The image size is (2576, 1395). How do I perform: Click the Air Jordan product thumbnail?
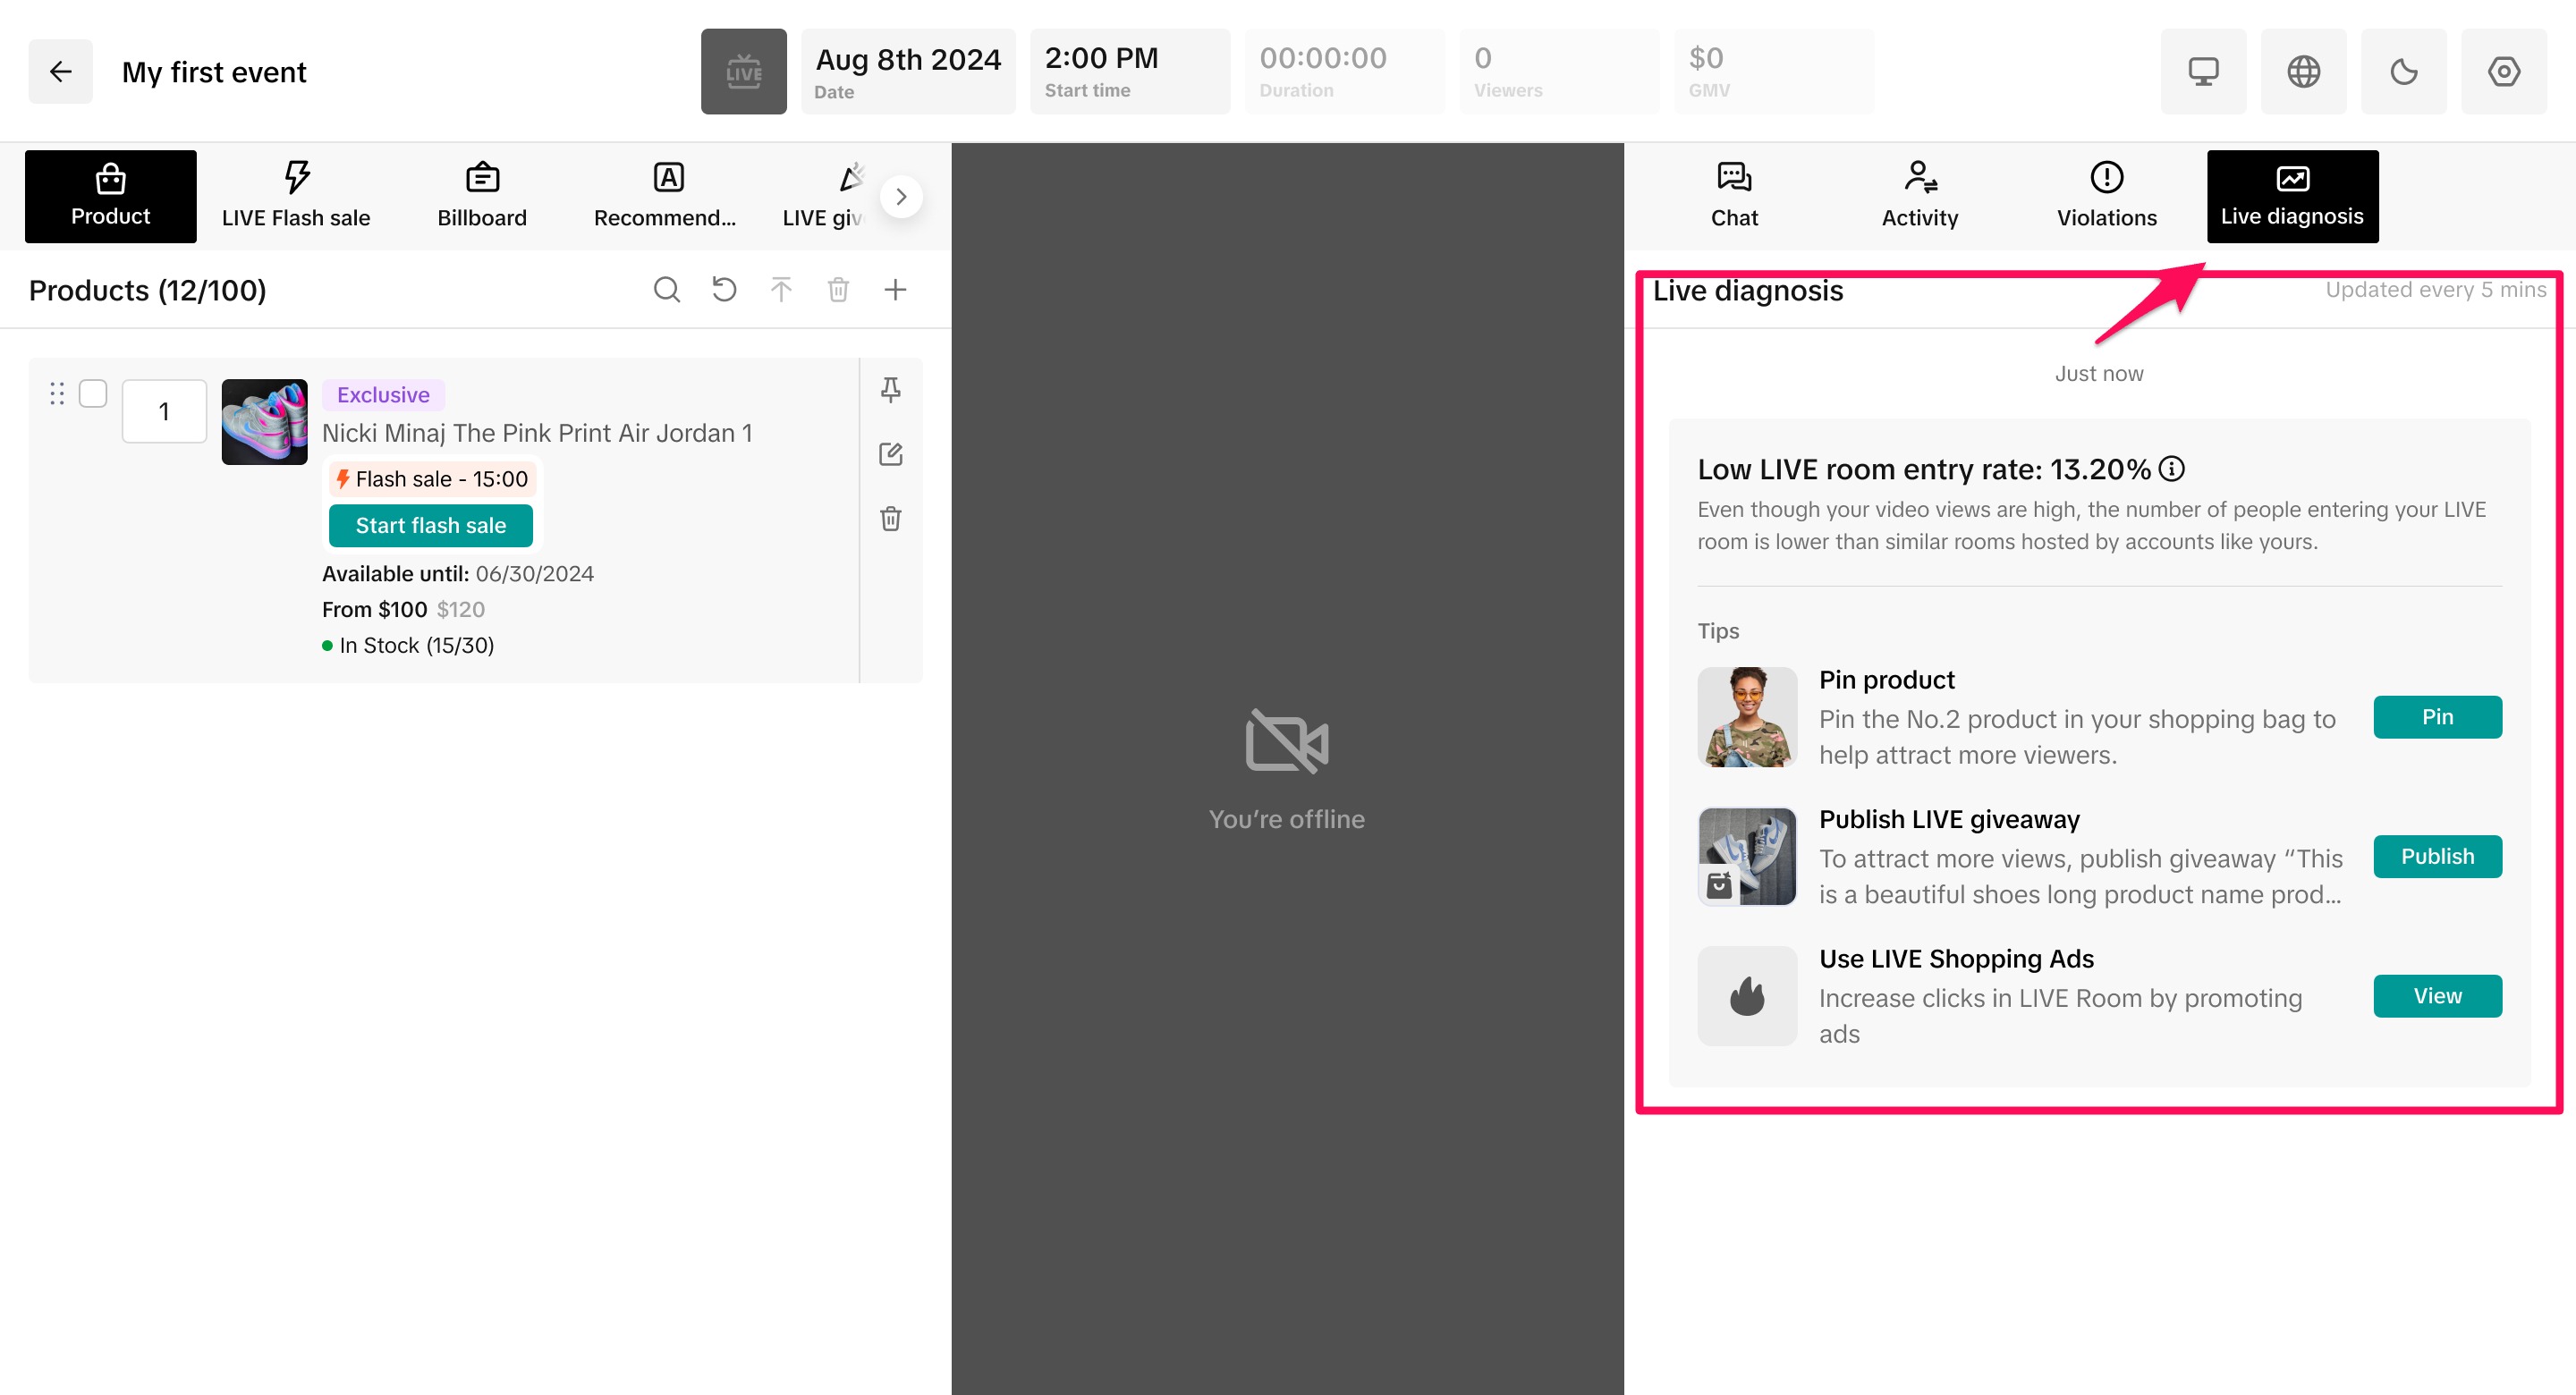(264, 422)
